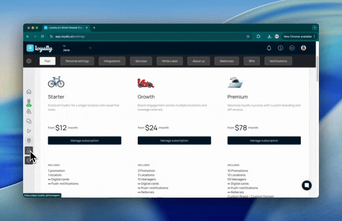342x221 pixels.
Task: Change language with the En icon
Action: pos(292,48)
